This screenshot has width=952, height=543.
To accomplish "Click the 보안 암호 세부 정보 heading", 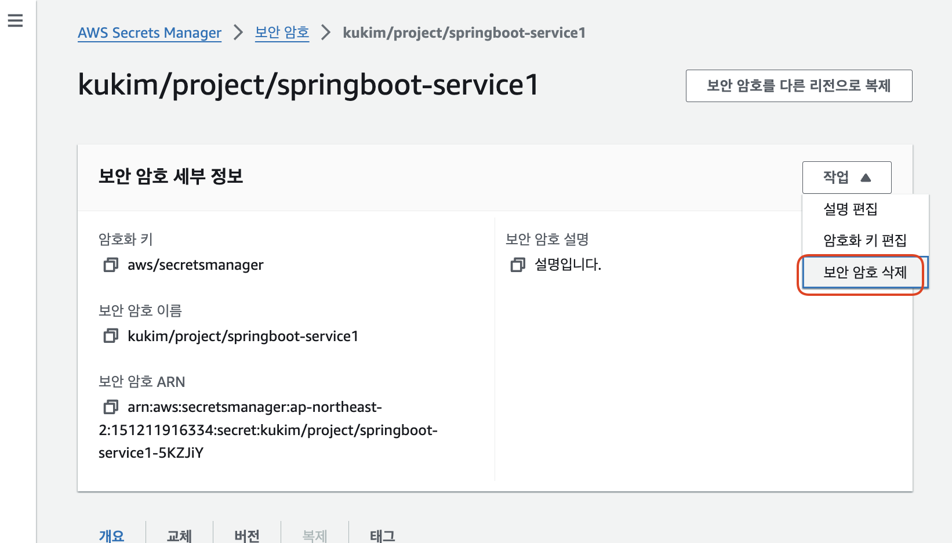I will click(170, 176).
